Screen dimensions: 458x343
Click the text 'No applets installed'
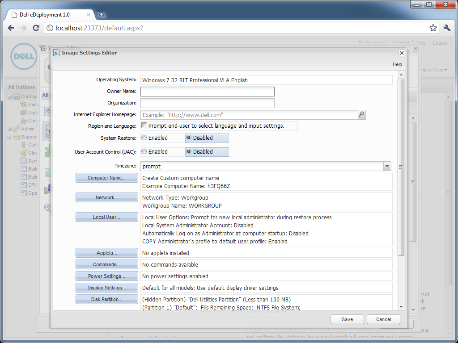[165, 253]
